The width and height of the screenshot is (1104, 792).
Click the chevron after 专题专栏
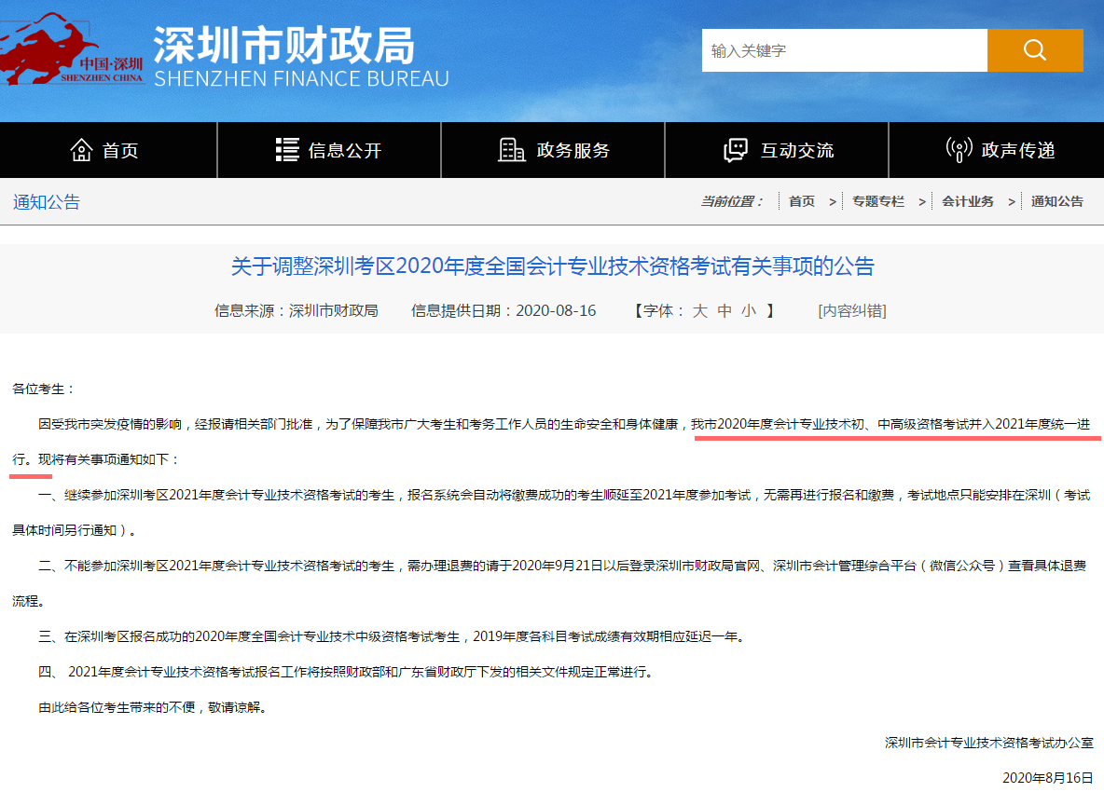coord(922,200)
